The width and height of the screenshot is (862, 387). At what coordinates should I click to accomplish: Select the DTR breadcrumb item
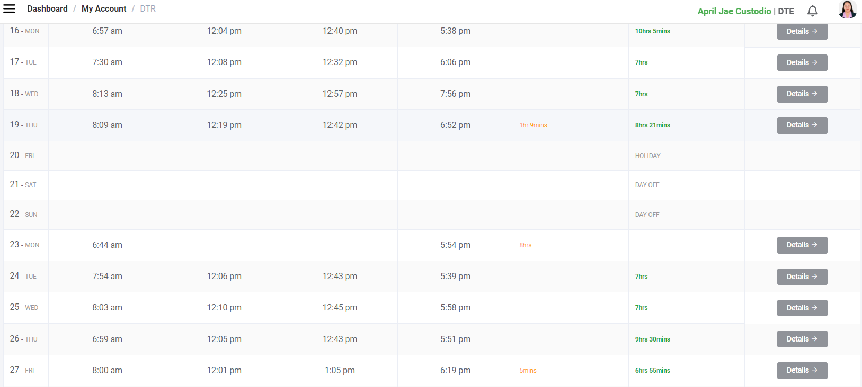pyautogui.click(x=148, y=9)
